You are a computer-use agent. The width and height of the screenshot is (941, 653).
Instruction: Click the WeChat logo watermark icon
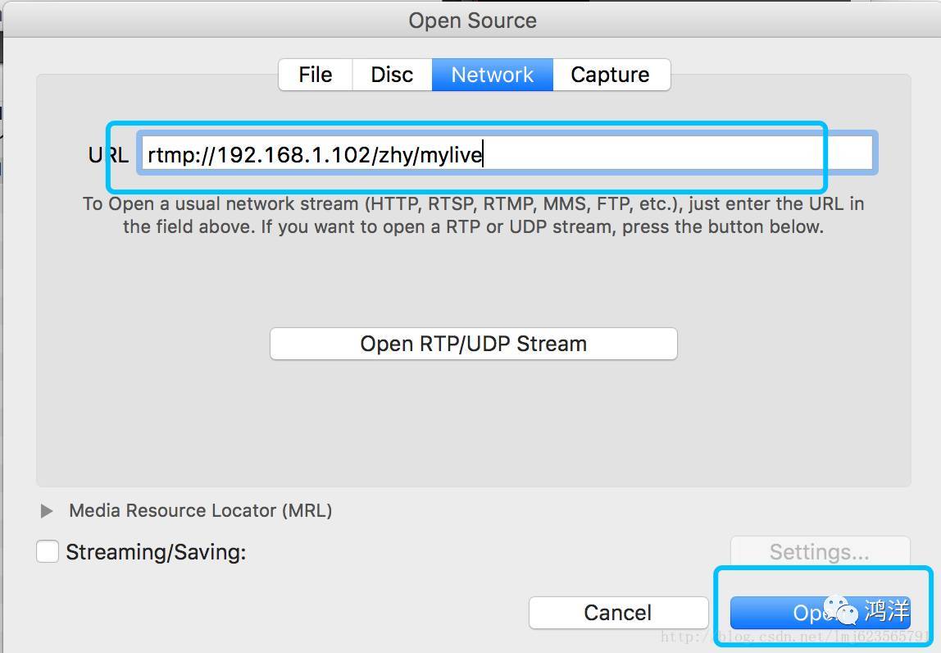point(840,610)
